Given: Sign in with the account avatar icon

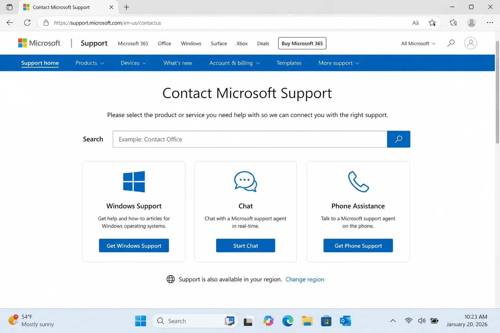Looking at the screenshot, I should pos(470,43).
